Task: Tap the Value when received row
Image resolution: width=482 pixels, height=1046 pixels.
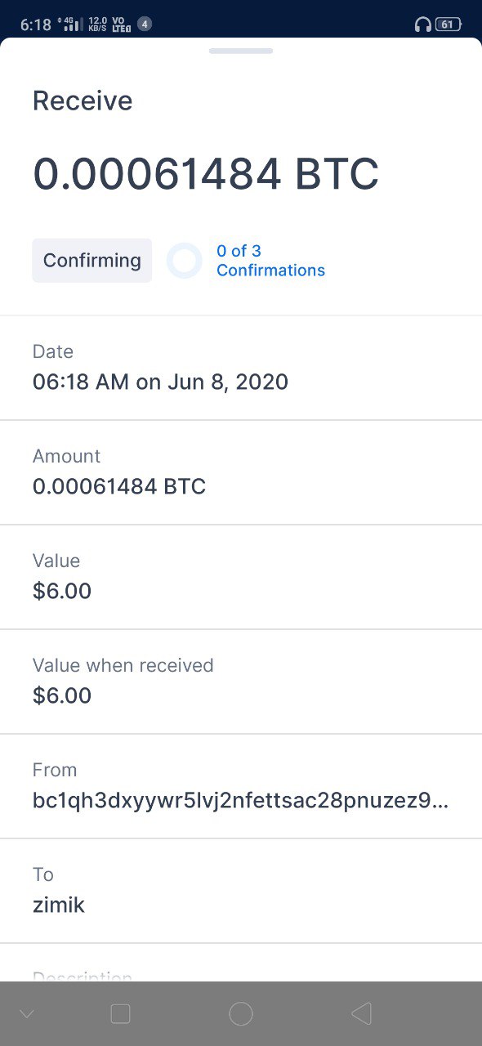Action: (241, 682)
